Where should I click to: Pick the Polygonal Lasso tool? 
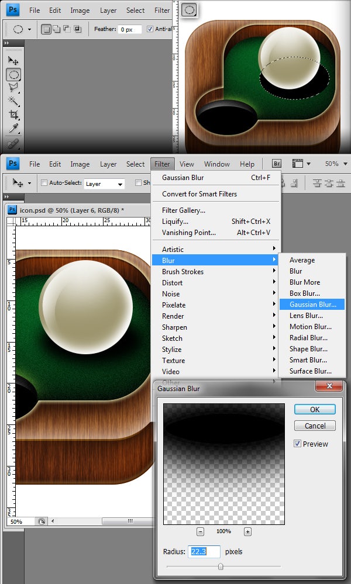(13, 88)
